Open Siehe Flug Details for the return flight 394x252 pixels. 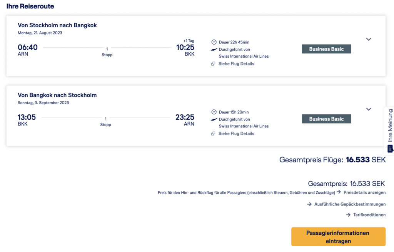236,134
